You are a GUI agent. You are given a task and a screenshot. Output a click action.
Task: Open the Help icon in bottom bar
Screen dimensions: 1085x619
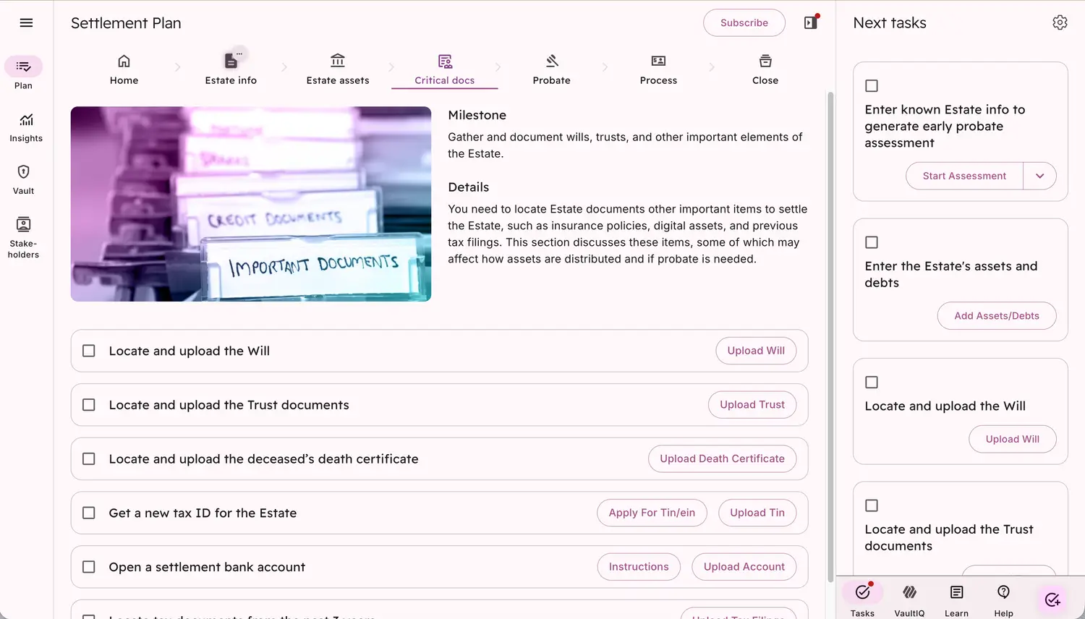point(1003,599)
